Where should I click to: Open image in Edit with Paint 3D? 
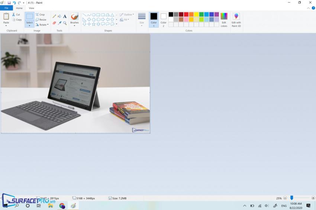point(236,20)
